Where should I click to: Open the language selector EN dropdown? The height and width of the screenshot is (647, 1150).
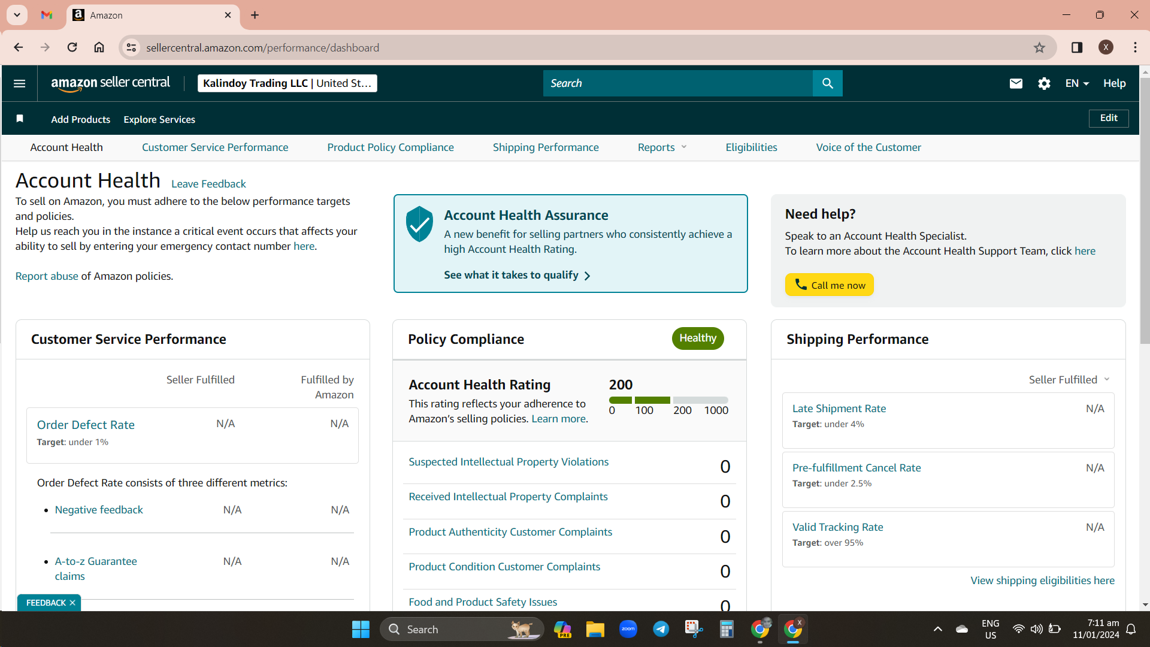coord(1076,83)
